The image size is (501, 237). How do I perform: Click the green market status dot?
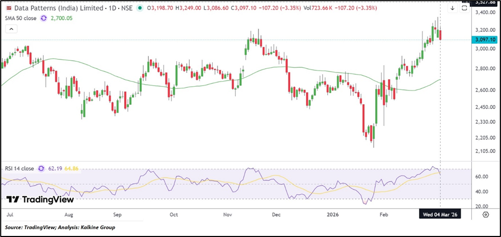pos(140,8)
